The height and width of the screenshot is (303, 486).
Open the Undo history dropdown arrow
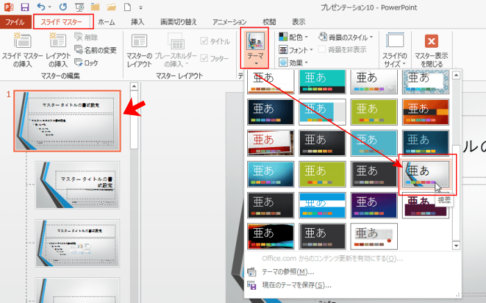pos(49,7)
